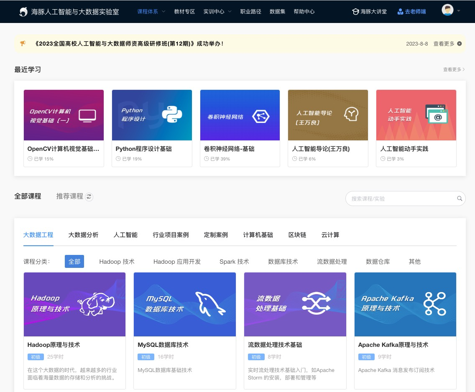Image resolution: width=475 pixels, height=392 pixels.
Task: Open the 帮助中心 navigation link
Action: (x=304, y=12)
